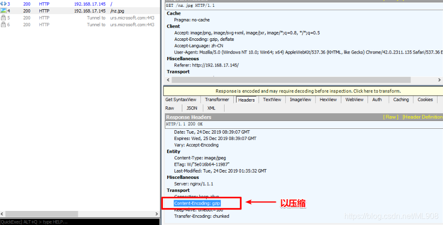Select session 5 tunnel to urs.microsoft.com

(x=80, y=18)
